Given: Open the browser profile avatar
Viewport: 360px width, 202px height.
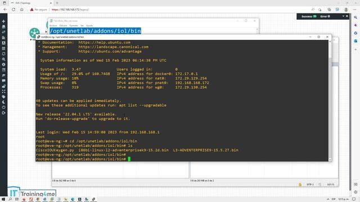Looking at the screenshot, I should pos(346,10).
